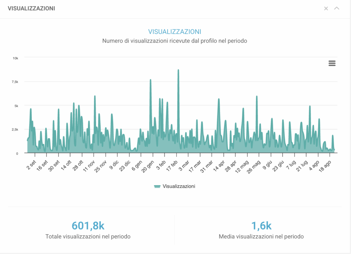Viewport: 351px width, 254px height.
Task: Click the 11 nov x-axis date label
Action: click(89, 166)
